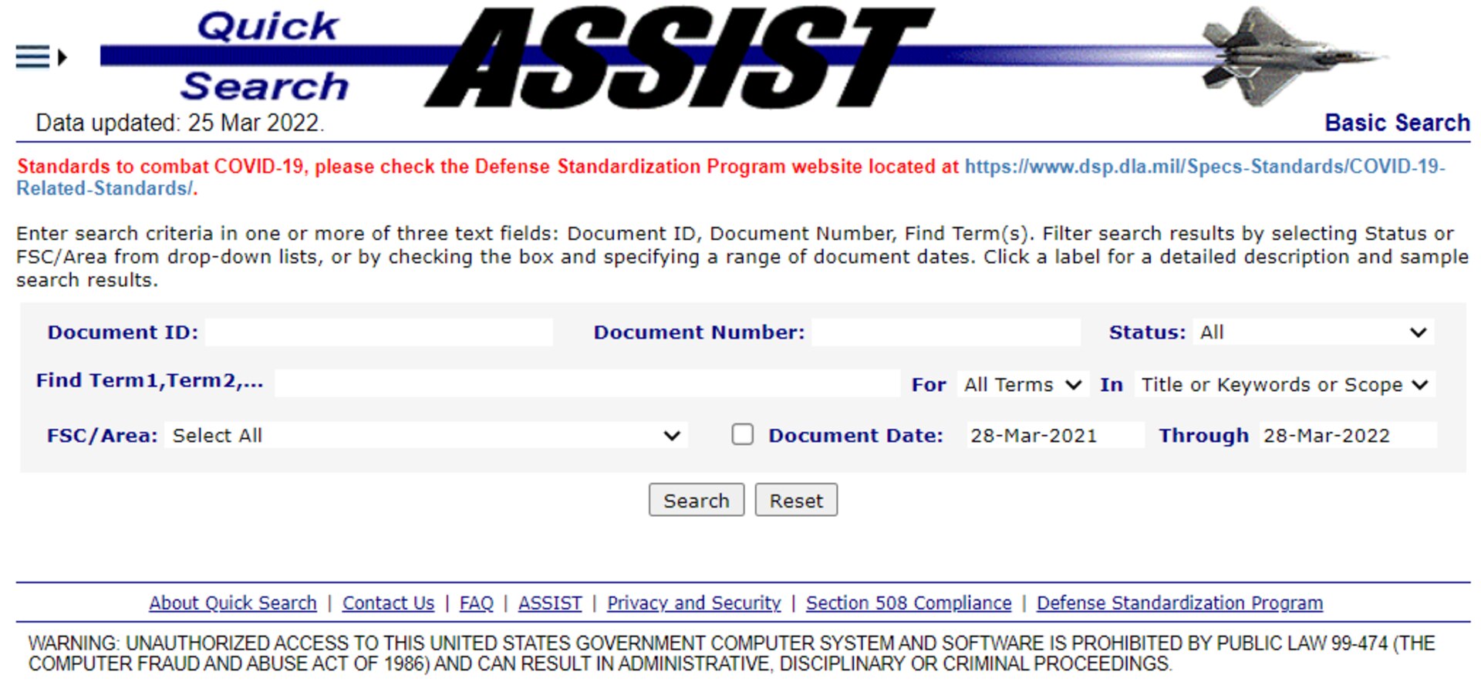Click the Document Date label

tap(855, 436)
